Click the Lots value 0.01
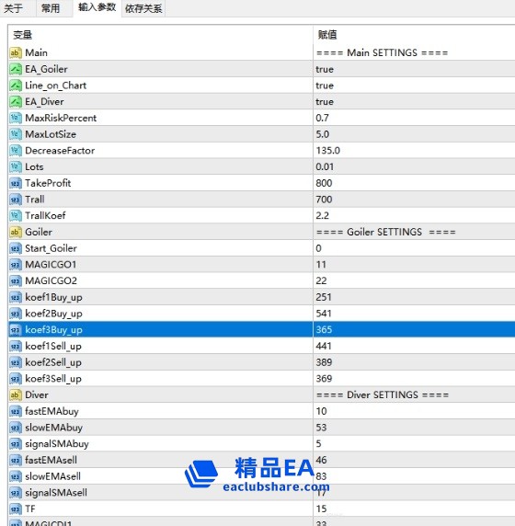The image size is (515, 526). pyautogui.click(x=325, y=167)
